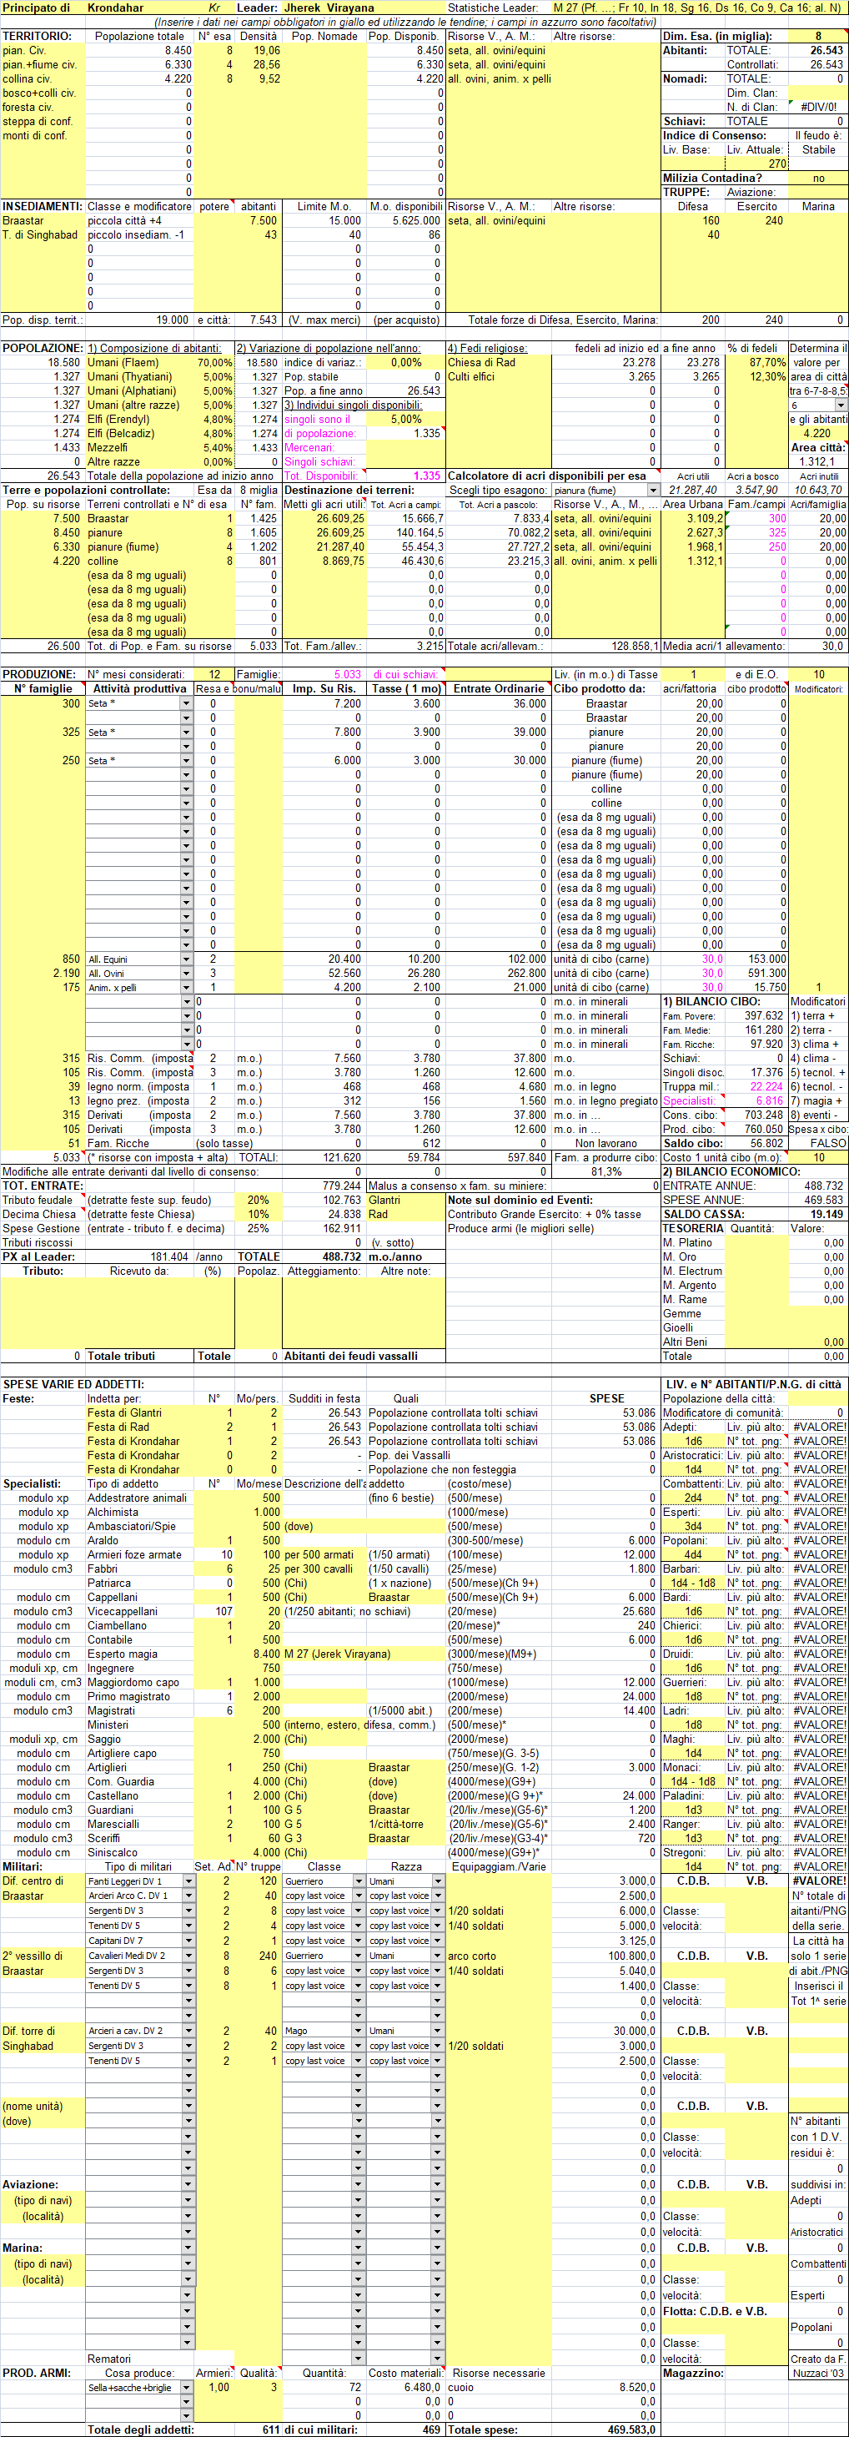
Task: Open the Fanti Leggeri DV 1 military type dropdown
Action: click(x=188, y=1881)
